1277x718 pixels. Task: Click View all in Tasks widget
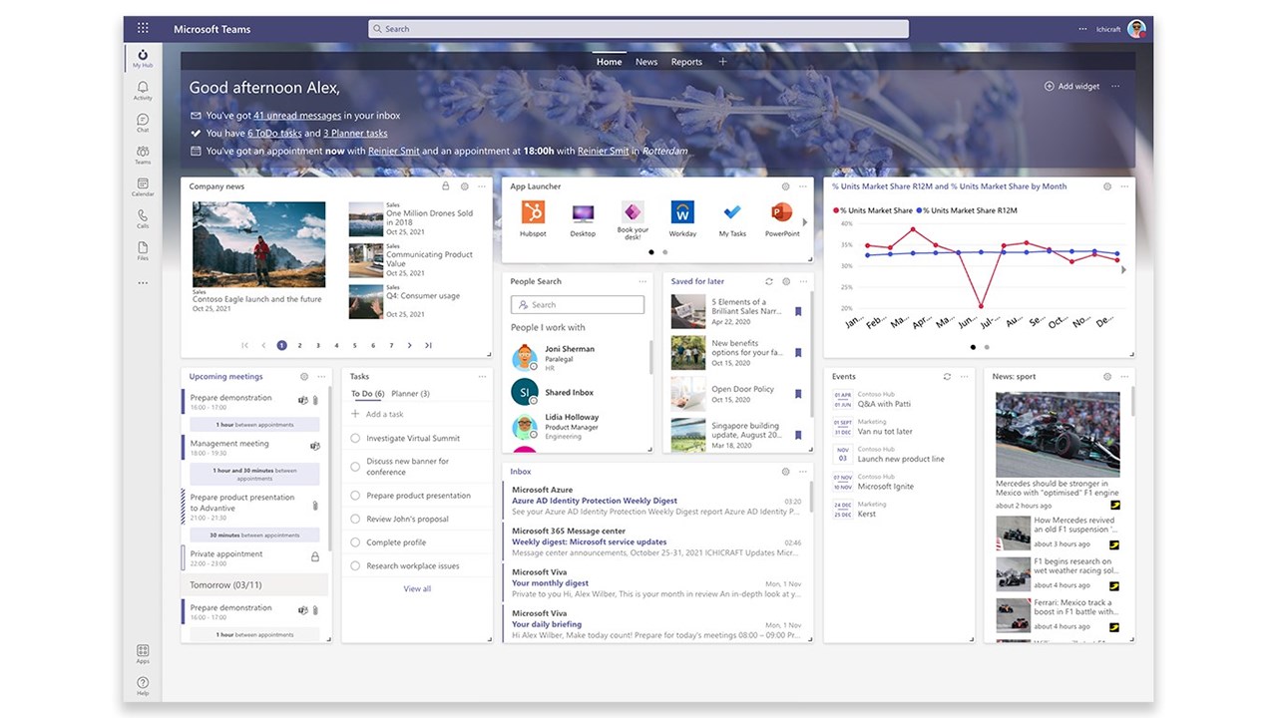[x=417, y=589]
